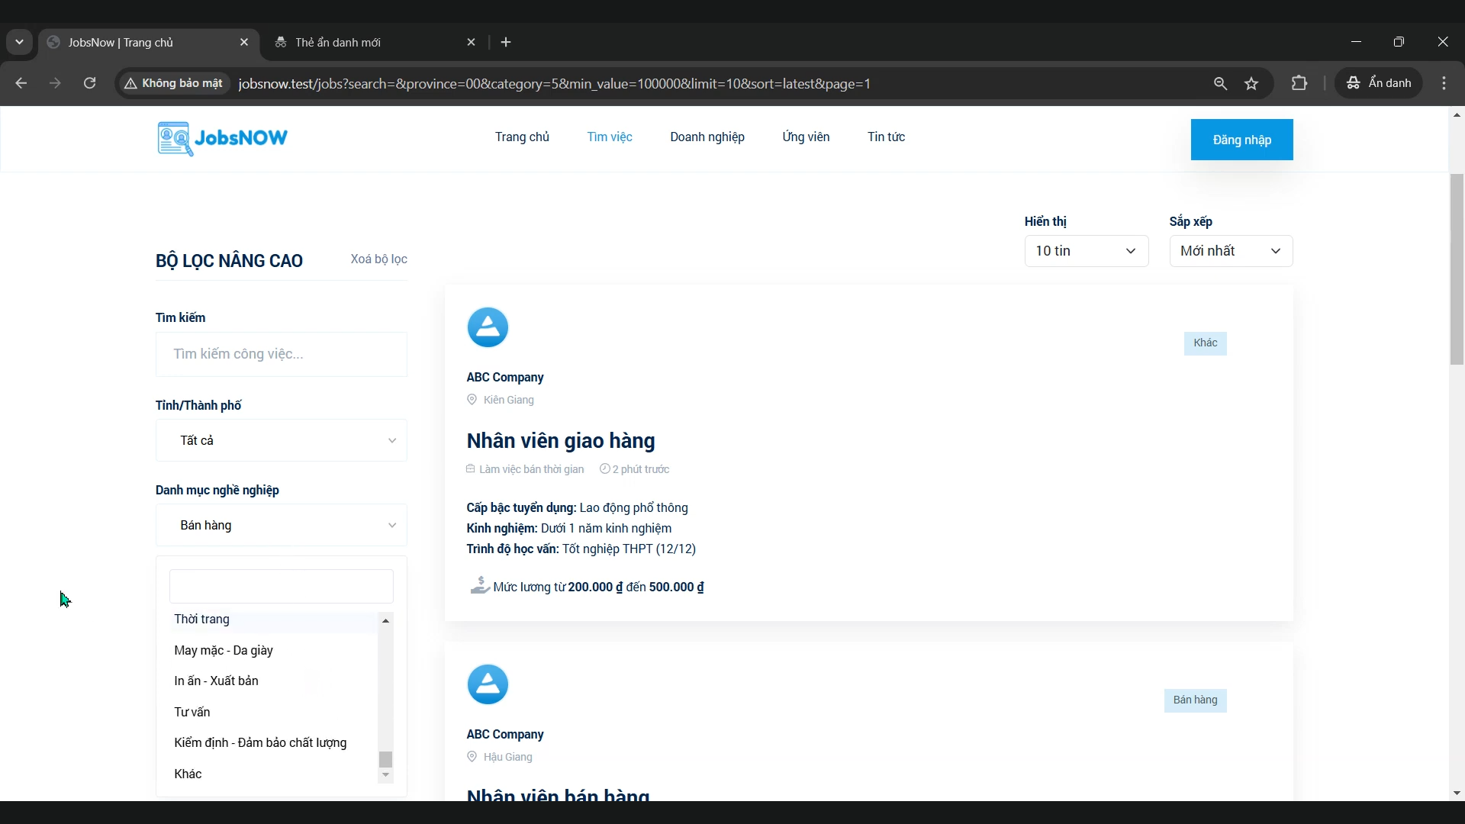Open a new browser tab with plus icon
This screenshot has width=1465, height=824.
[507, 42]
